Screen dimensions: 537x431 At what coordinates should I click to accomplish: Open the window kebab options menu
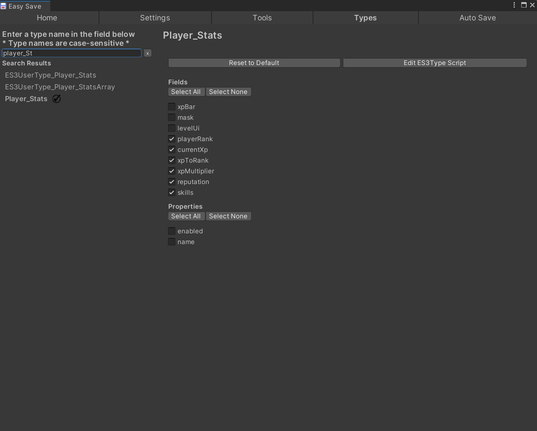[514, 5]
